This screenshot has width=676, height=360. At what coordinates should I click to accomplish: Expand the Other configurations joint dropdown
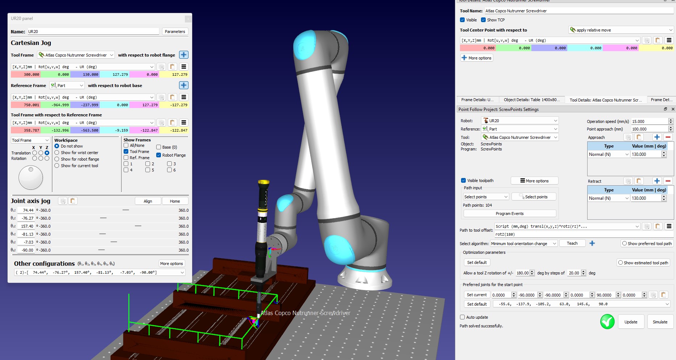(x=182, y=272)
